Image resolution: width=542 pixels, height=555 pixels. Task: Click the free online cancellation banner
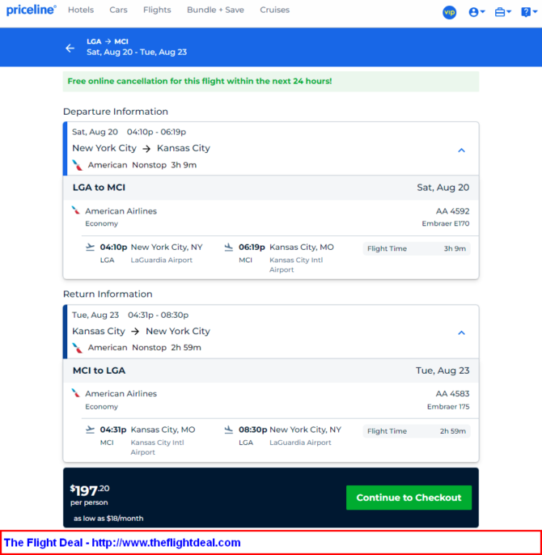[271, 82]
